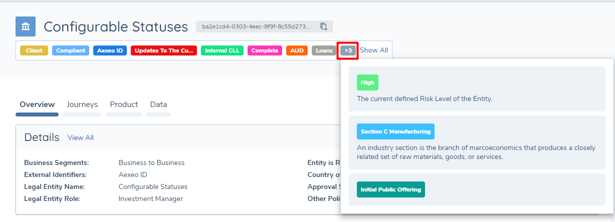This screenshot has height=222, width=615.
Task: Click the bank entity icon
Action: [x=26, y=26]
